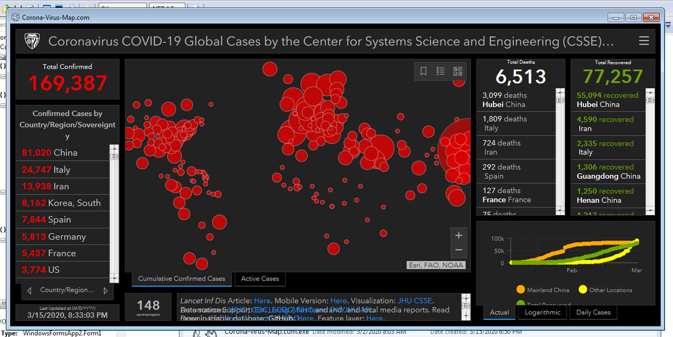Click the Total Confirmed 169,387 figure
The width and height of the screenshot is (673, 337).
[68, 83]
